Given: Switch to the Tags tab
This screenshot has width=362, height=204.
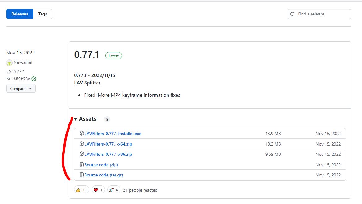Looking at the screenshot, I should 42,14.
